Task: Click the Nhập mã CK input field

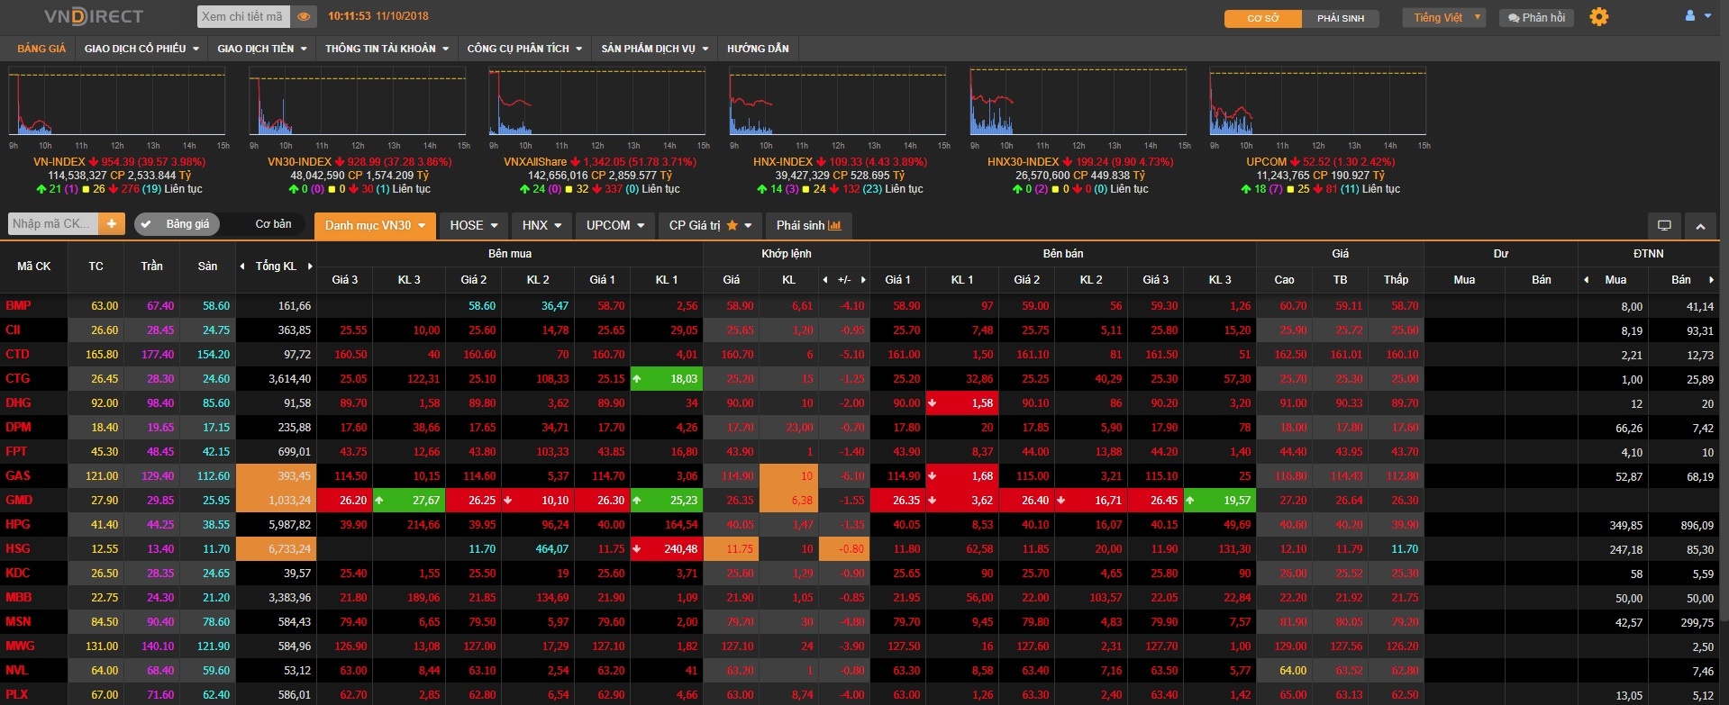Action: pyautogui.click(x=52, y=224)
